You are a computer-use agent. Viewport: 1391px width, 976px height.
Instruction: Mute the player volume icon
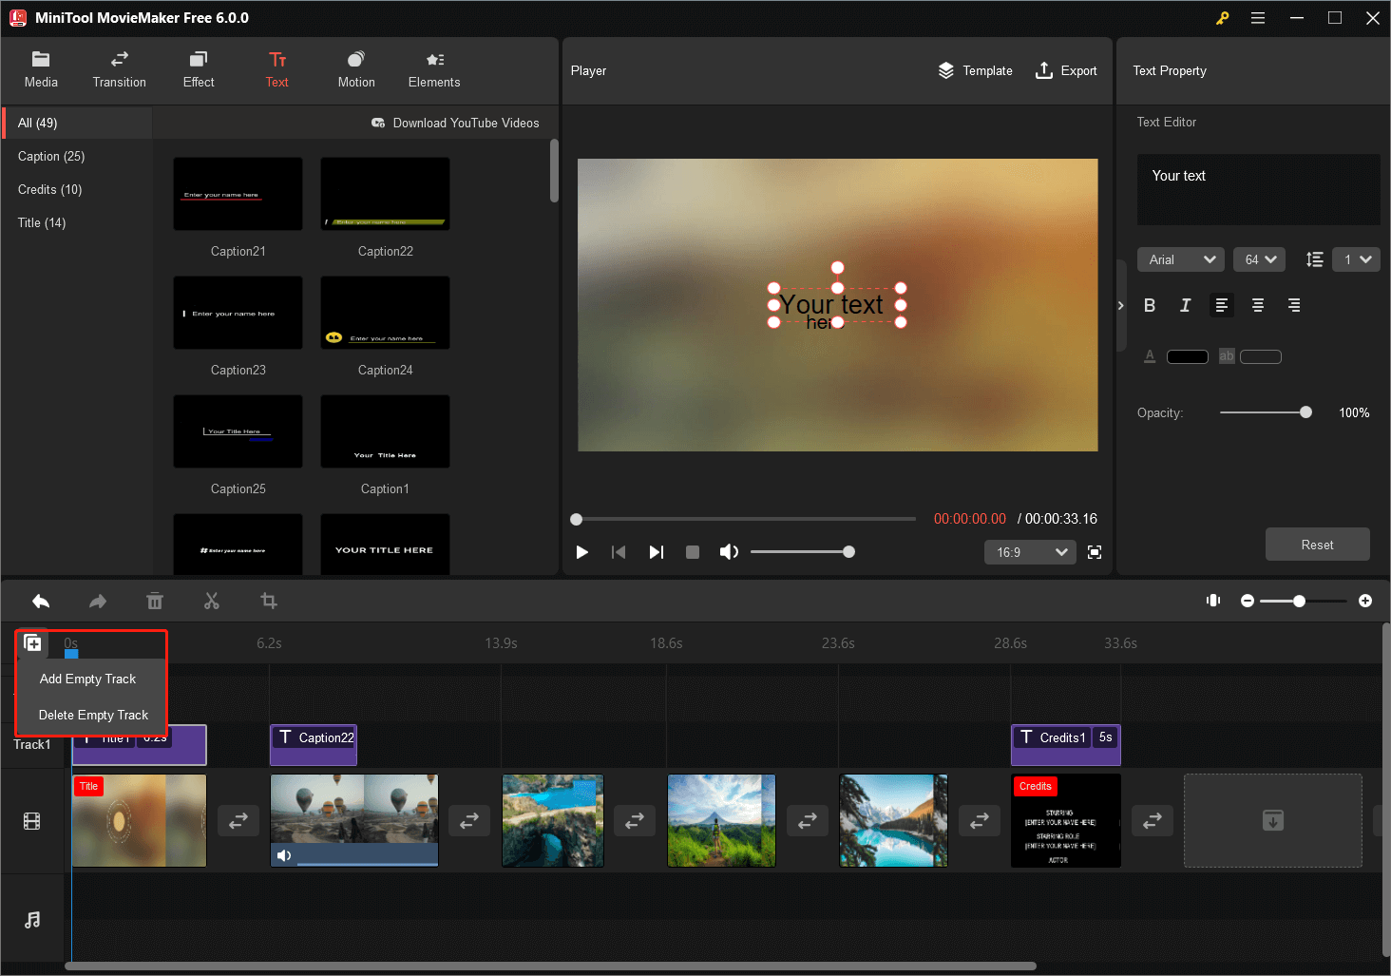[x=729, y=552]
